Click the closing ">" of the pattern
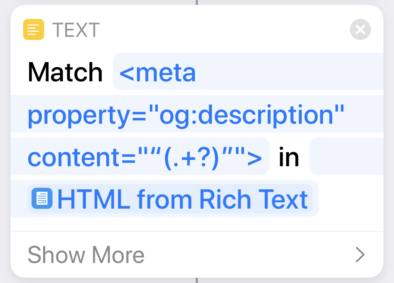394x283 pixels. pyautogui.click(x=255, y=157)
